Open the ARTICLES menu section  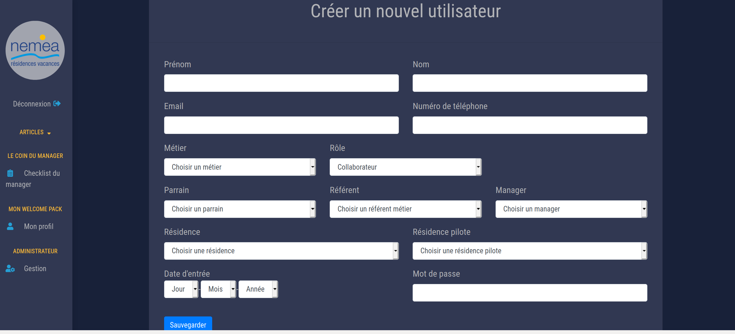[36, 132]
